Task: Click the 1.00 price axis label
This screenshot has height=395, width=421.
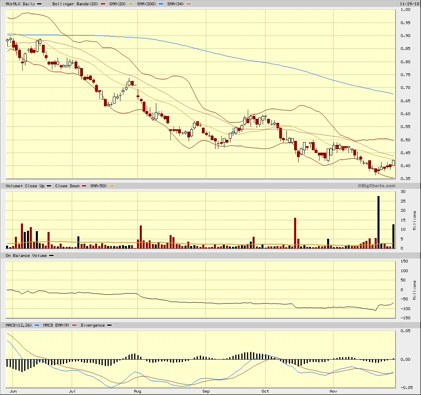Action: tap(405, 10)
